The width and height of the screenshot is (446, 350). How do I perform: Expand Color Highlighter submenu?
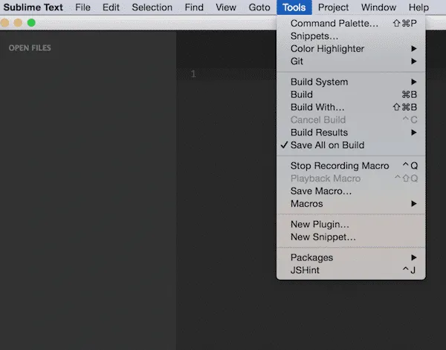(x=327, y=48)
